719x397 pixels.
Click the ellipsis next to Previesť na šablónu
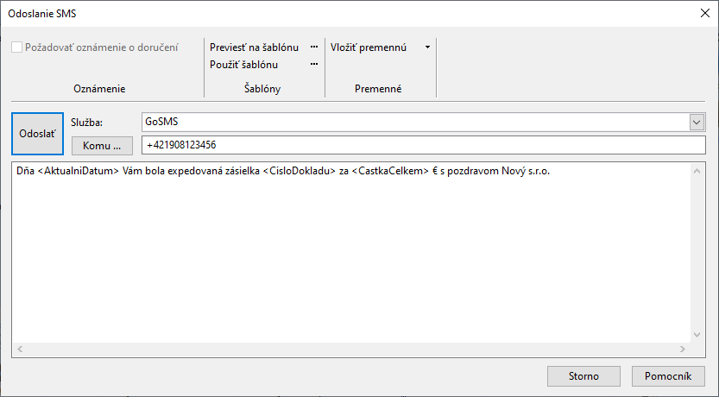pyautogui.click(x=314, y=47)
